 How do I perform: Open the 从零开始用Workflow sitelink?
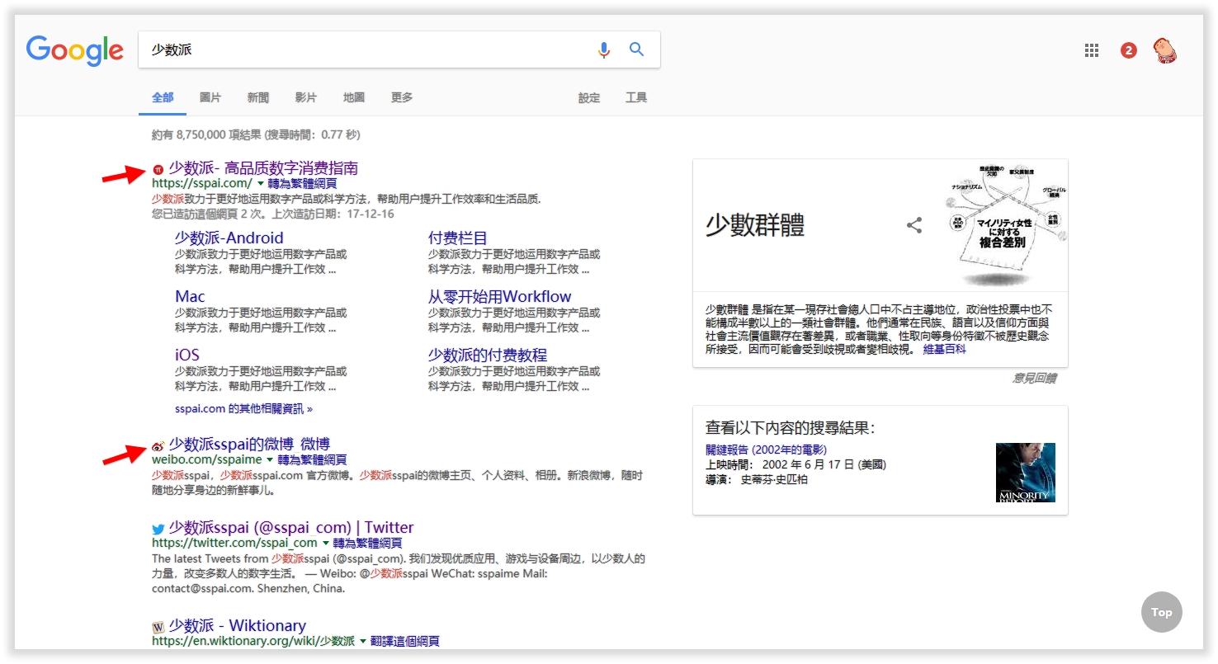(x=499, y=296)
